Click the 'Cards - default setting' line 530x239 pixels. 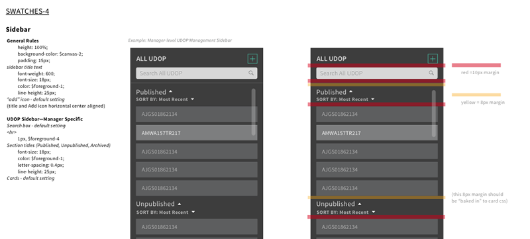tap(30, 178)
